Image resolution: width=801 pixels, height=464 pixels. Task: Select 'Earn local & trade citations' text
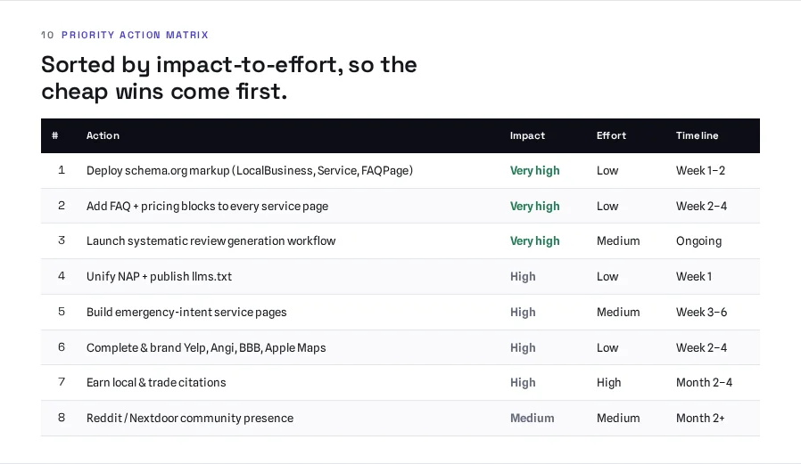(x=156, y=382)
